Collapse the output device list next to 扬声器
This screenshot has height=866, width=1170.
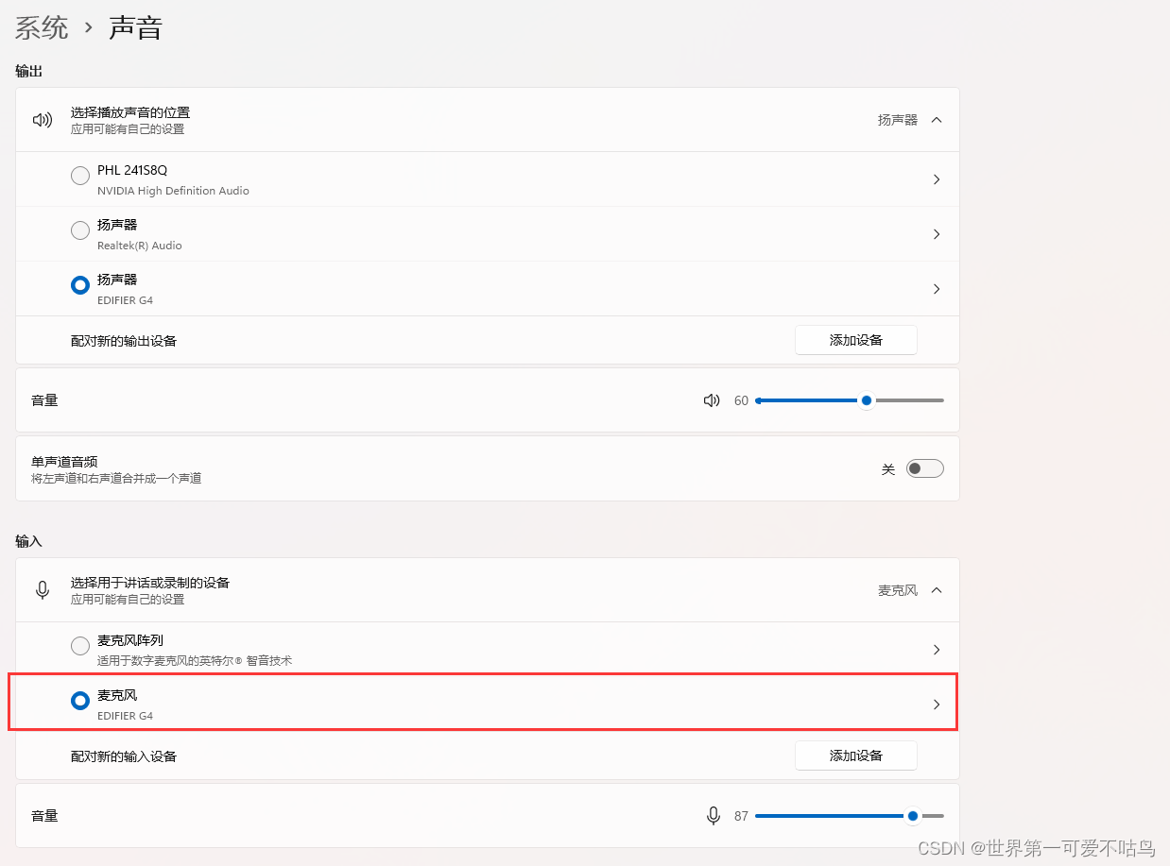[x=937, y=120]
